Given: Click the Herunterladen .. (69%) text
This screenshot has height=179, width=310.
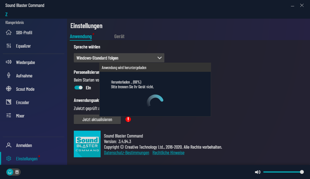Looking at the screenshot, I should (x=126, y=82).
